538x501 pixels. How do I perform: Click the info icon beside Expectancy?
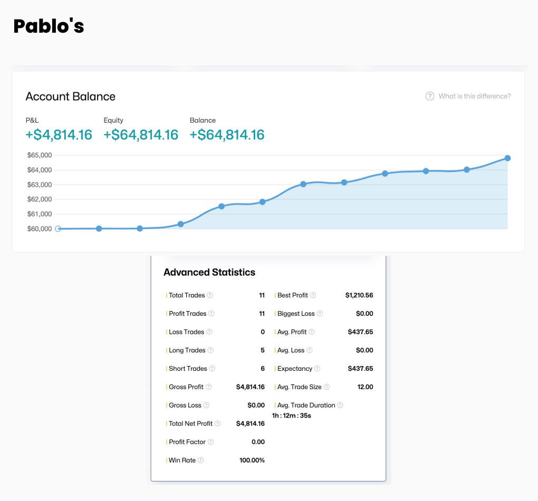(x=318, y=369)
